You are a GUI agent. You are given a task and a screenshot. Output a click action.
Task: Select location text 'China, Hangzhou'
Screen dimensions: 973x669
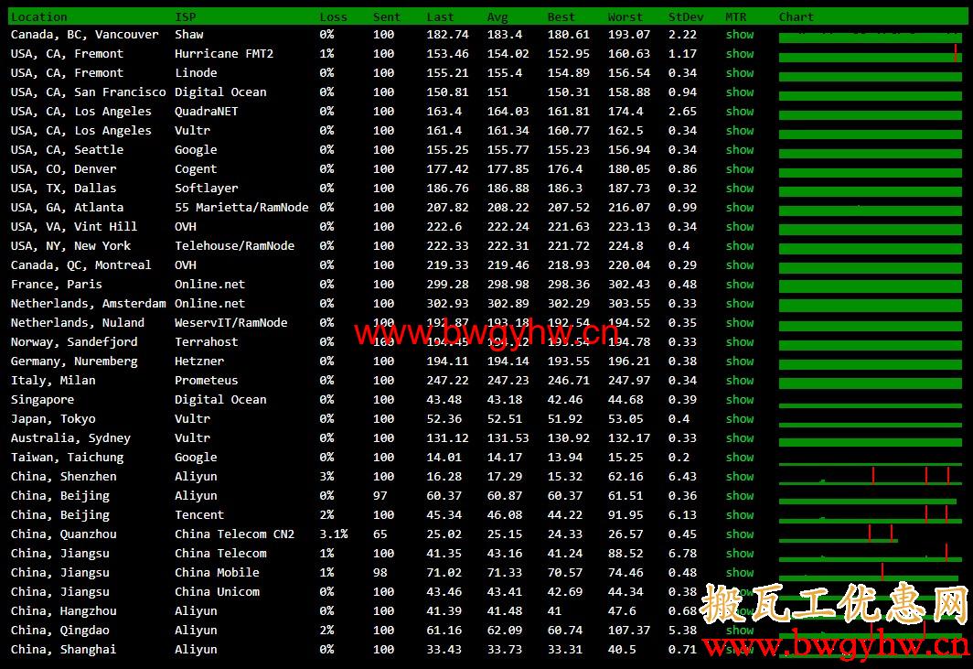point(63,612)
